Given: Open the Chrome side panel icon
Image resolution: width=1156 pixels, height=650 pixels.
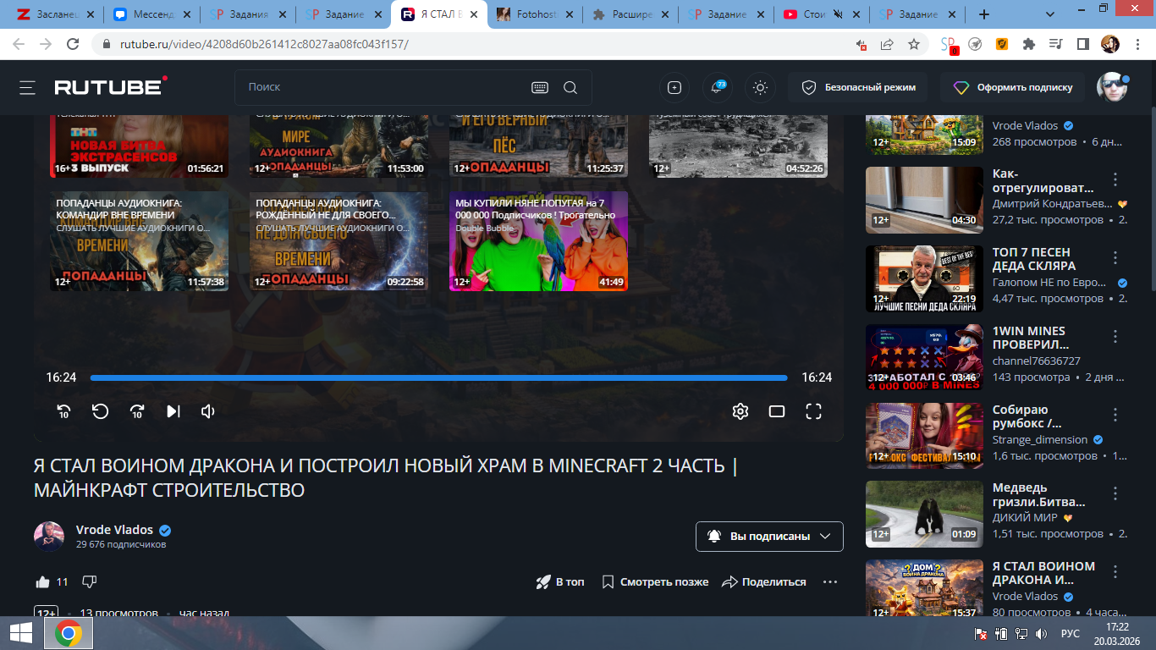Looking at the screenshot, I should (x=1082, y=44).
